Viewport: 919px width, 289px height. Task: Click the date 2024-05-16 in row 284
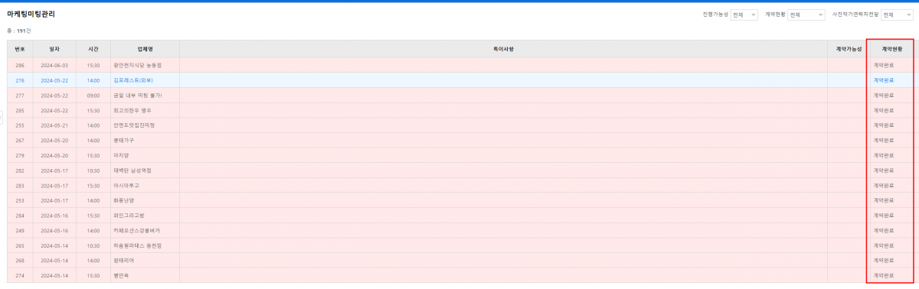pos(54,215)
